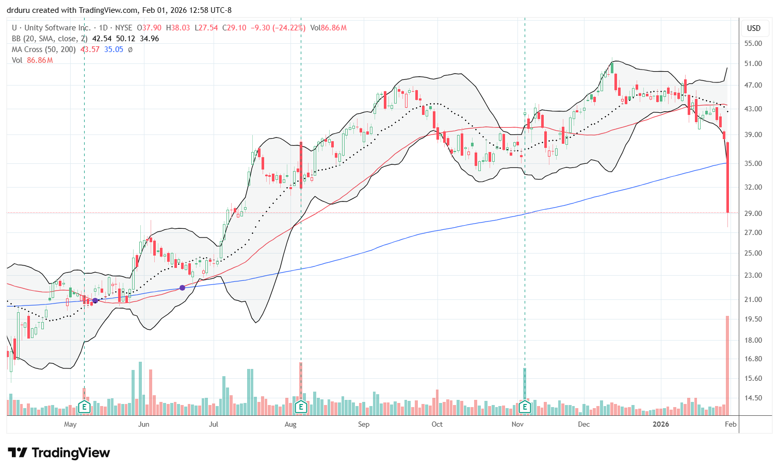Click the TradingView logo at bottom left
The image size is (779, 472).
[x=59, y=453]
